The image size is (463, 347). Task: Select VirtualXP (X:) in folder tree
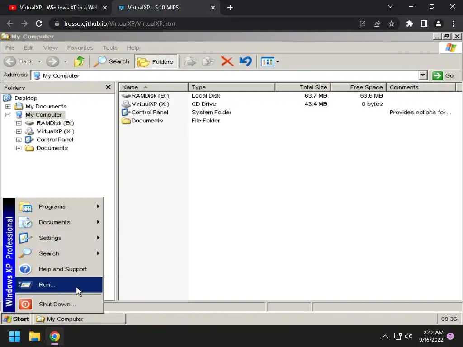(55, 131)
